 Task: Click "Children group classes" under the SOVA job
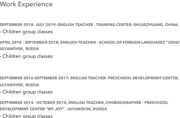coord(27,56)
